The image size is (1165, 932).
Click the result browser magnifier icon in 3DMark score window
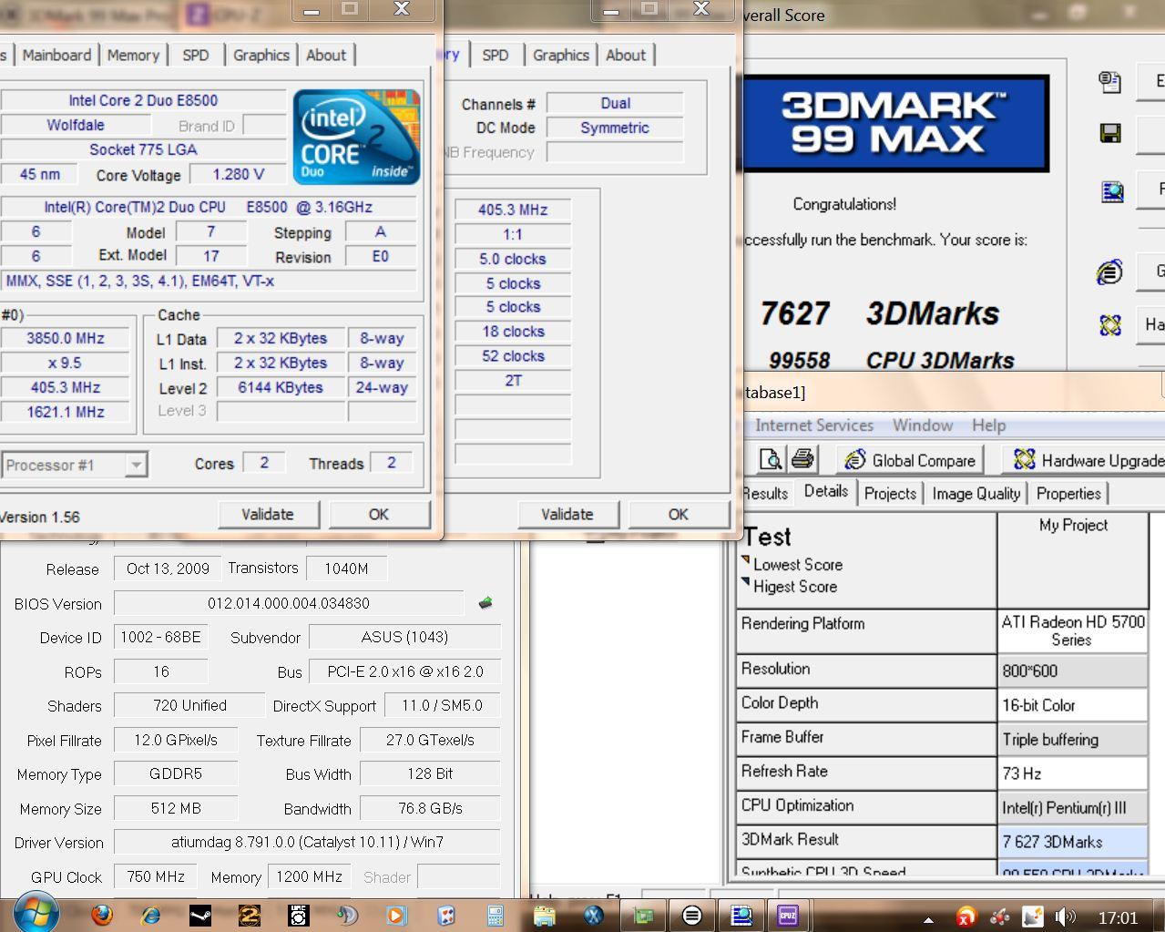pos(1112,191)
